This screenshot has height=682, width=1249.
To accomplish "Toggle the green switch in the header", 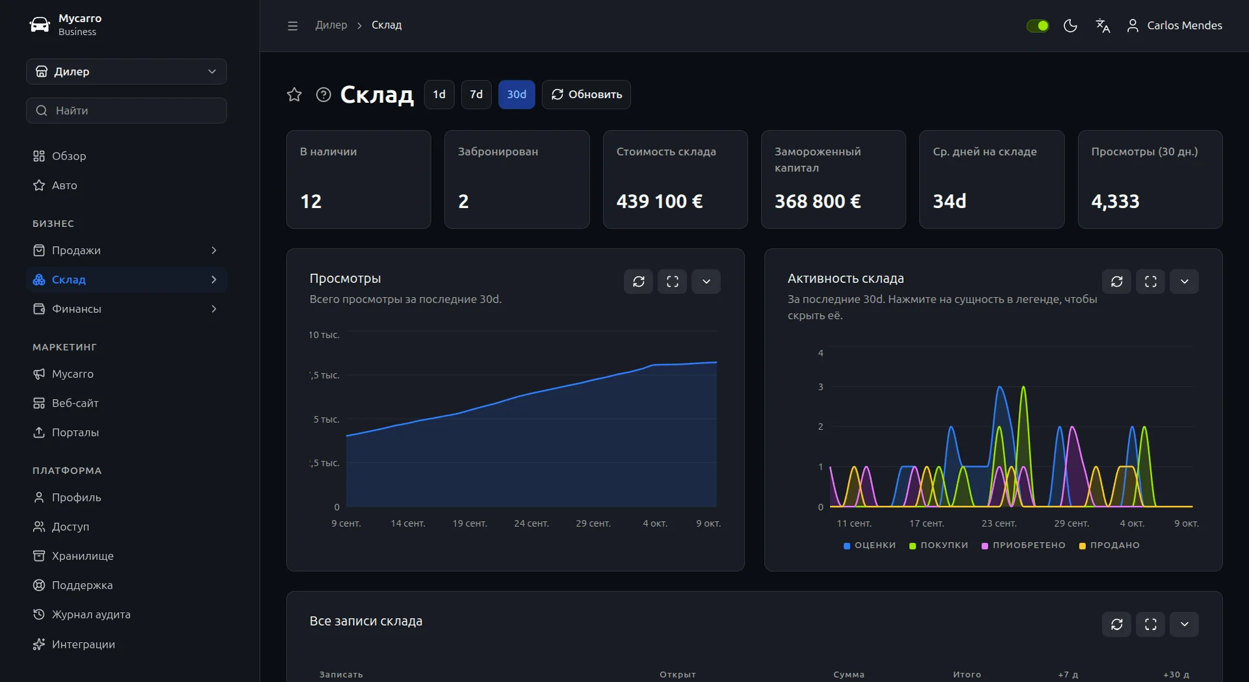I will click(x=1037, y=25).
